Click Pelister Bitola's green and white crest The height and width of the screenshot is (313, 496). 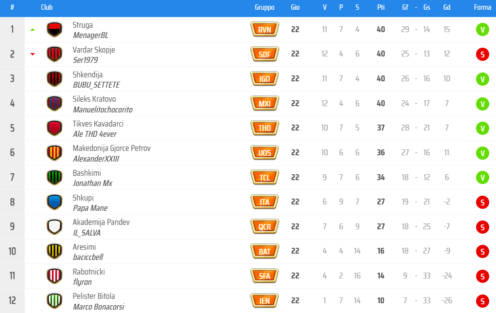pos(54,301)
